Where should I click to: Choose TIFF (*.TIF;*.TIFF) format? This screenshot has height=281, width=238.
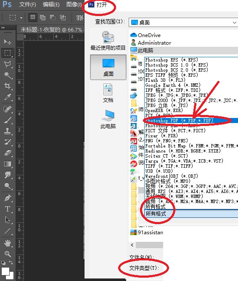pos(191,166)
